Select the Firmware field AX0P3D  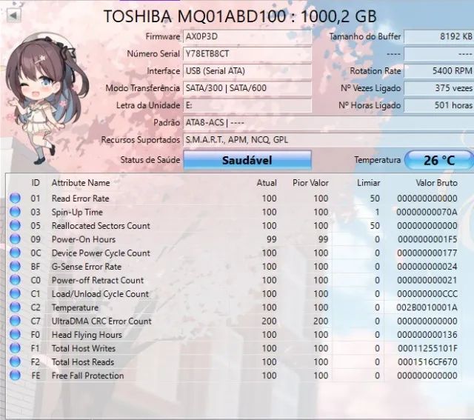coord(247,36)
